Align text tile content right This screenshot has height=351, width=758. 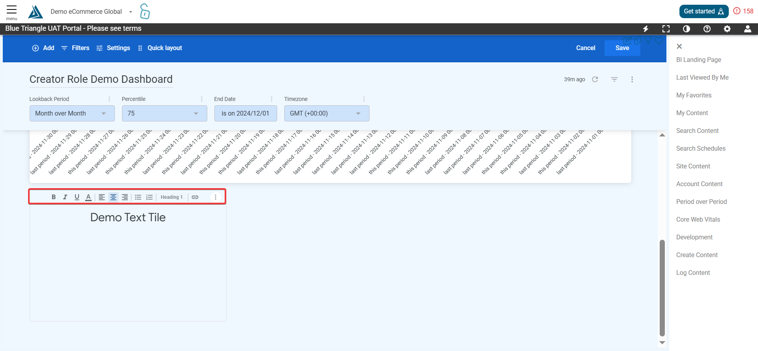pyautogui.click(x=125, y=197)
